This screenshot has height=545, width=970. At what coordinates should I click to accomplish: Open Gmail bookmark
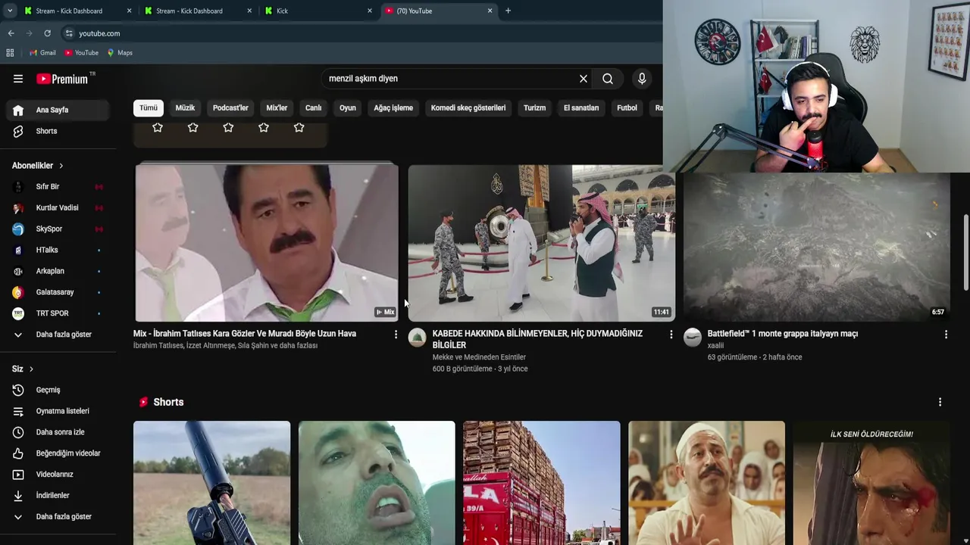42,53
